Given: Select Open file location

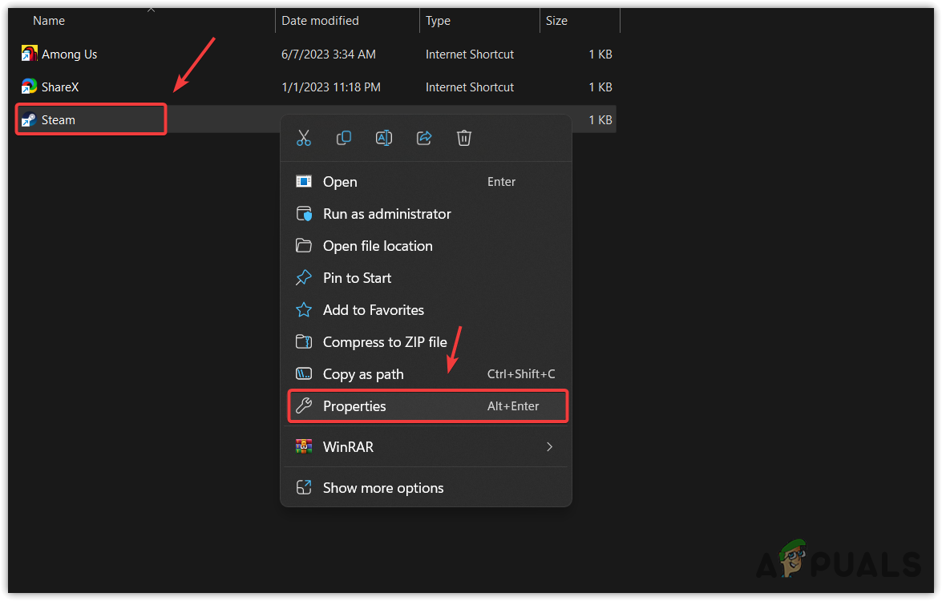Looking at the screenshot, I should [426, 245].
